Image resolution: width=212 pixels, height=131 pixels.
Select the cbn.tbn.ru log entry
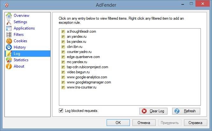click(x=74, y=47)
